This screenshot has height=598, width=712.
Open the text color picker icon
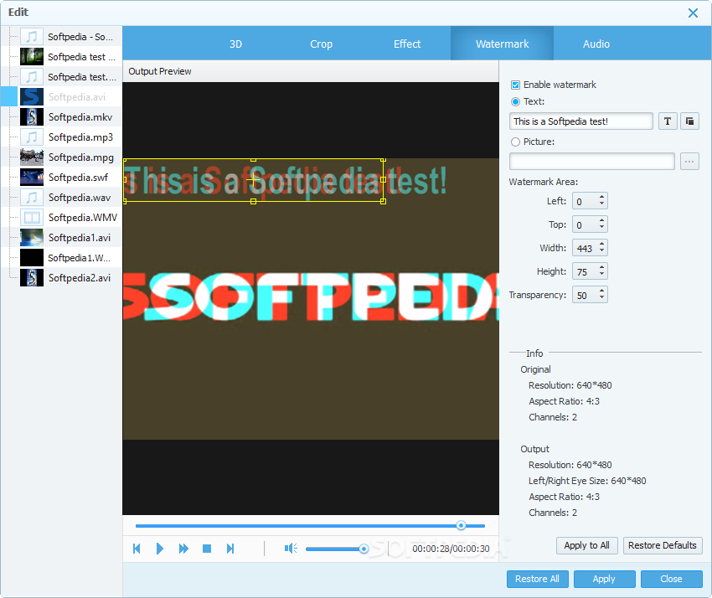pyautogui.click(x=689, y=121)
